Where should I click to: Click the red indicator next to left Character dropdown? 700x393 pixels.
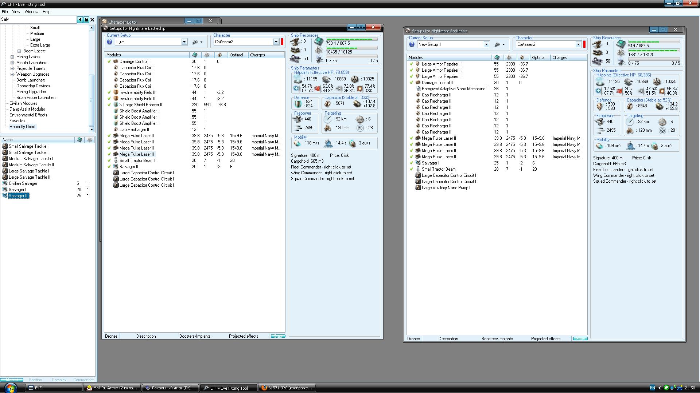pos(282,42)
